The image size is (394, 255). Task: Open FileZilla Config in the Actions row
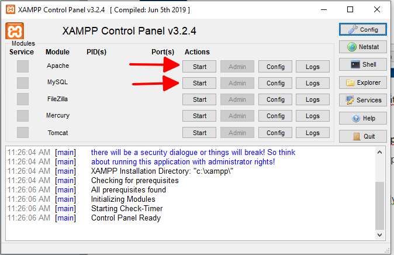click(x=275, y=99)
